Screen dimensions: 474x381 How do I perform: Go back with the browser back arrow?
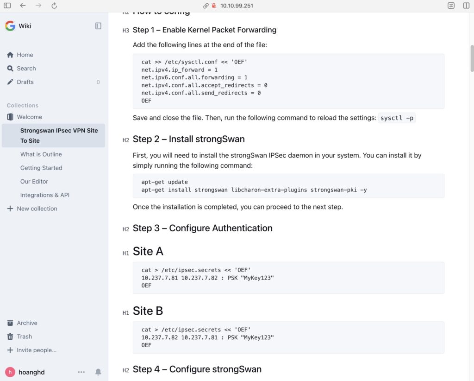(23, 6)
